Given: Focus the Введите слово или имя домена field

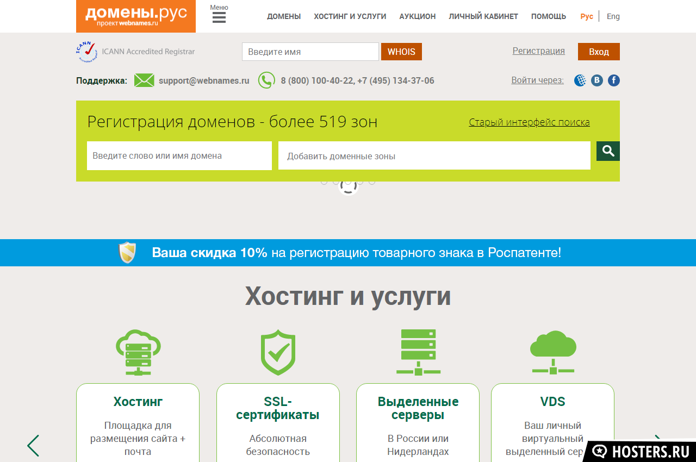Looking at the screenshot, I should click(x=179, y=155).
